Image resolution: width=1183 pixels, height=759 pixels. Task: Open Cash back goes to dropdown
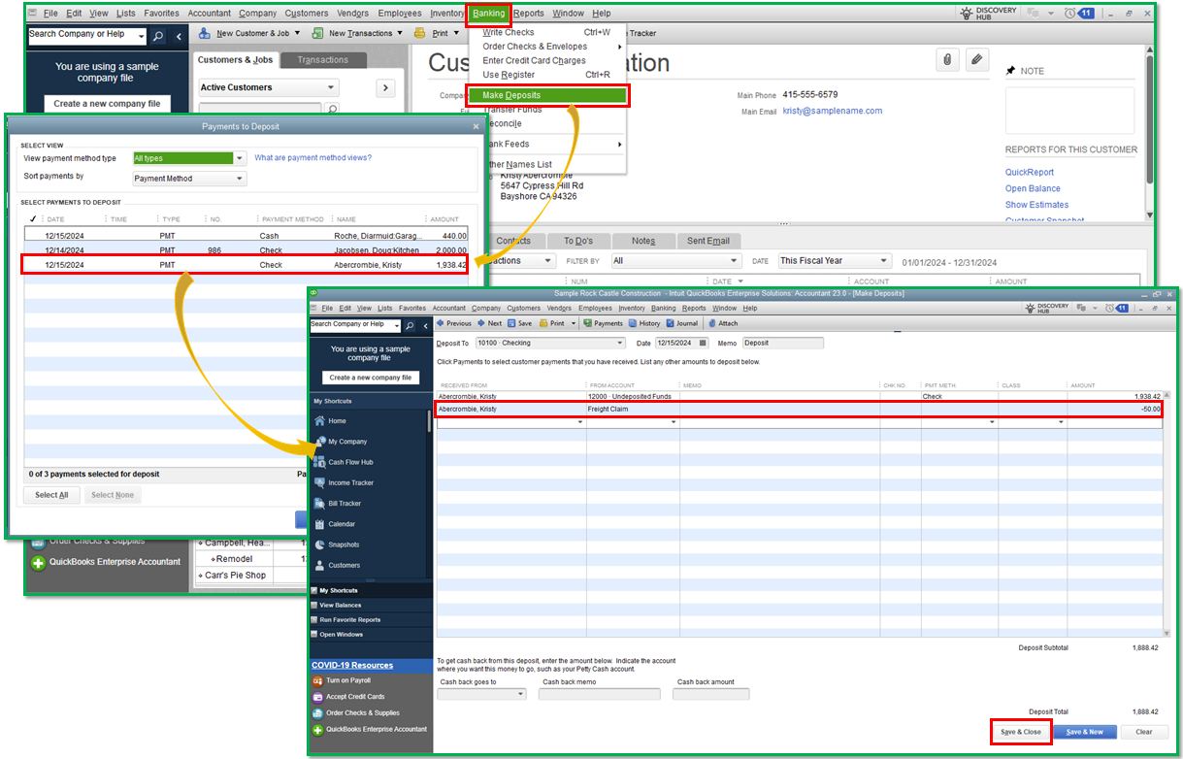pos(521,694)
